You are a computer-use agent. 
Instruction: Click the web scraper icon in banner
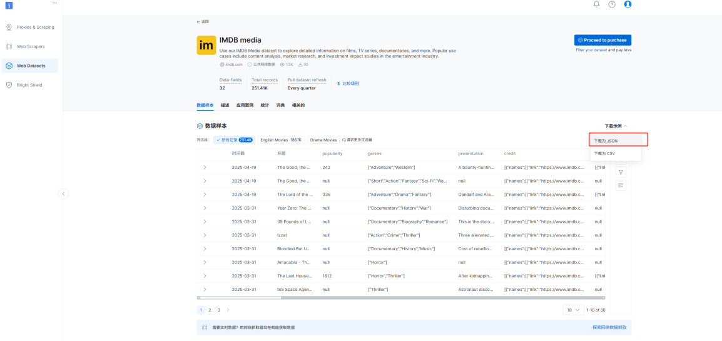[205, 328]
